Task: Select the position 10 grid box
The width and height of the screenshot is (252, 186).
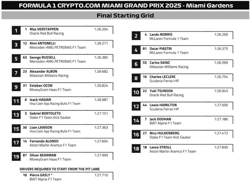Action: (136, 92)
